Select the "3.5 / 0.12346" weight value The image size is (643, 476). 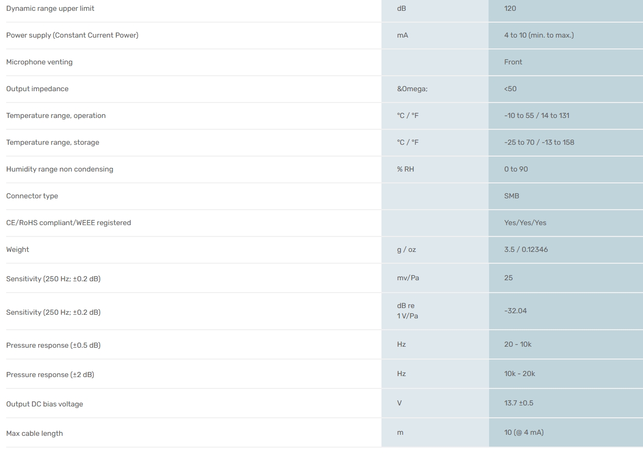[x=526, y=250]
